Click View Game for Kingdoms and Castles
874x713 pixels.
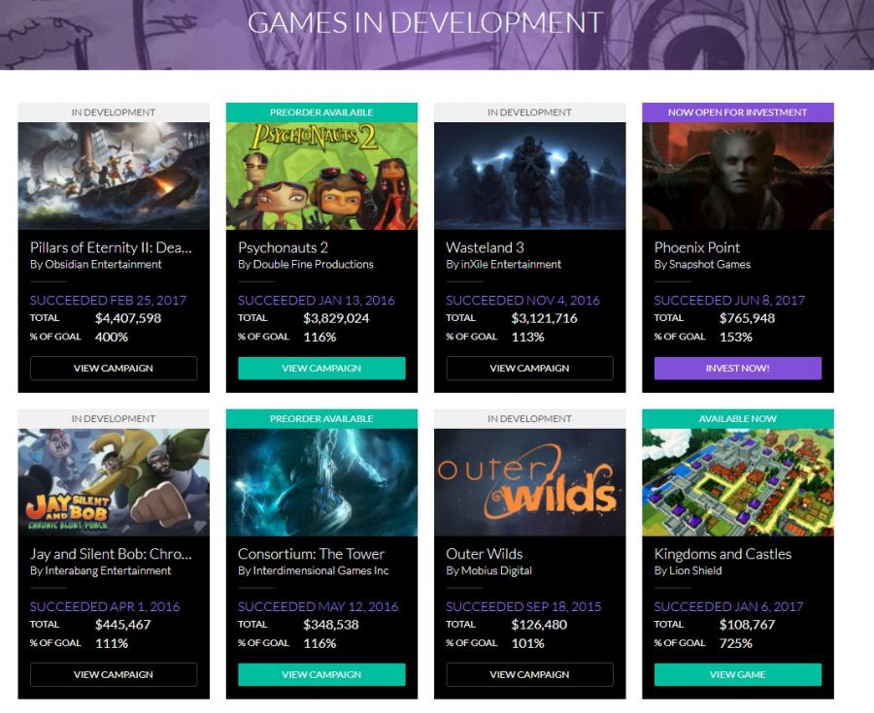738,674
